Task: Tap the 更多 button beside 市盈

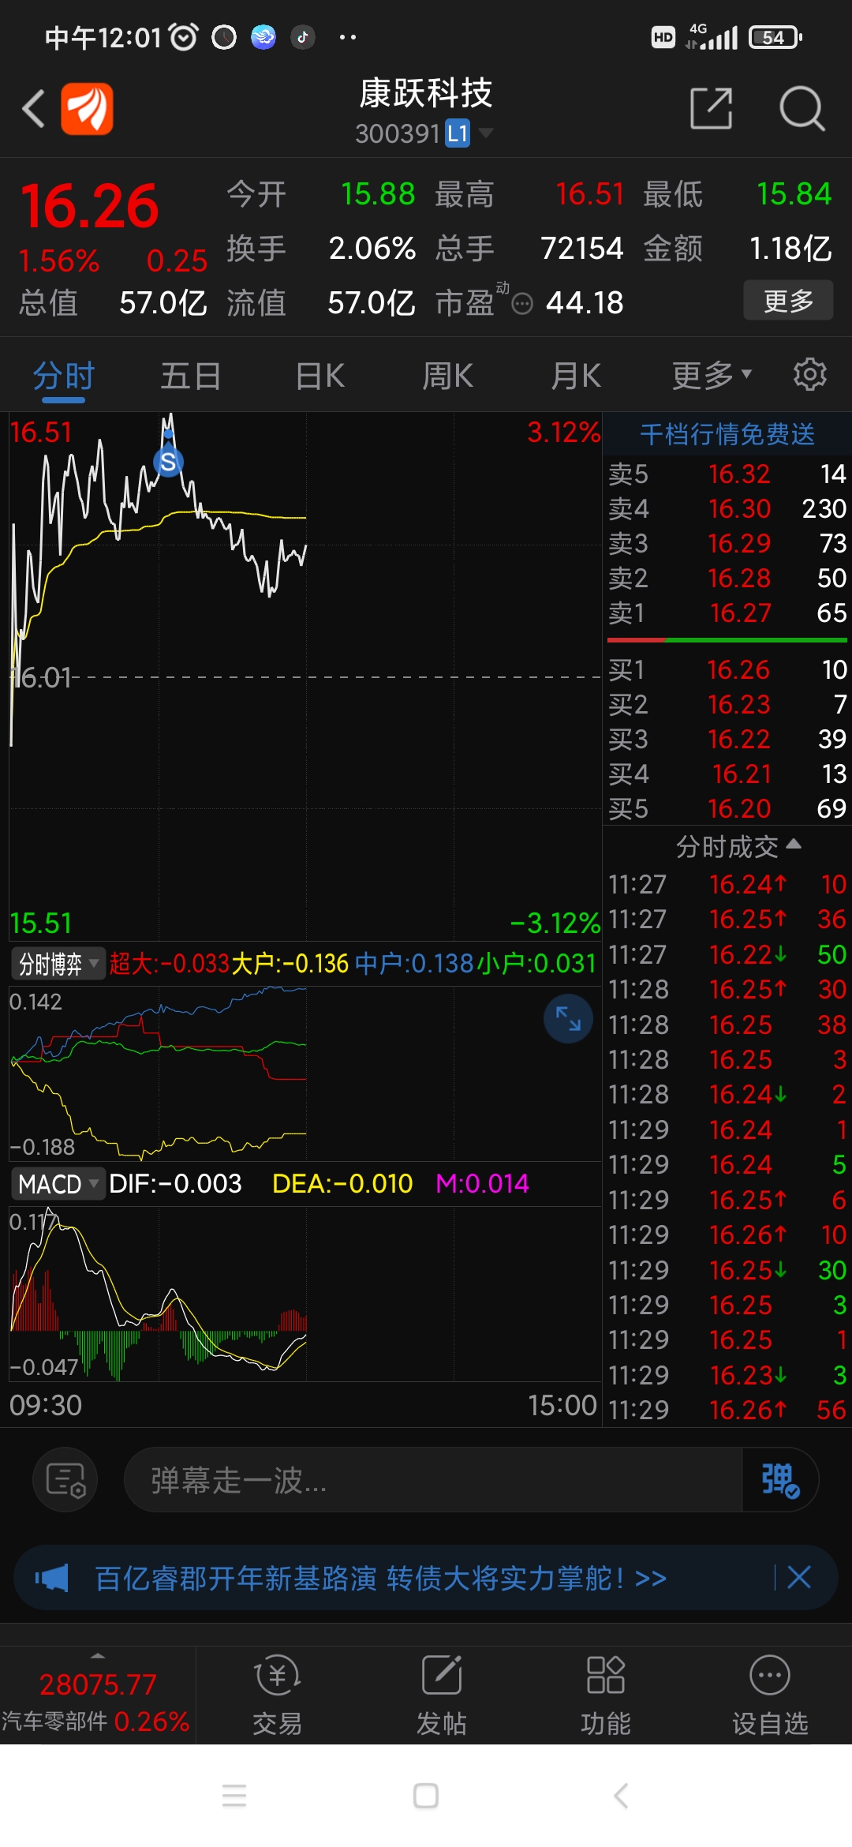Action: [x=787, y=301]
